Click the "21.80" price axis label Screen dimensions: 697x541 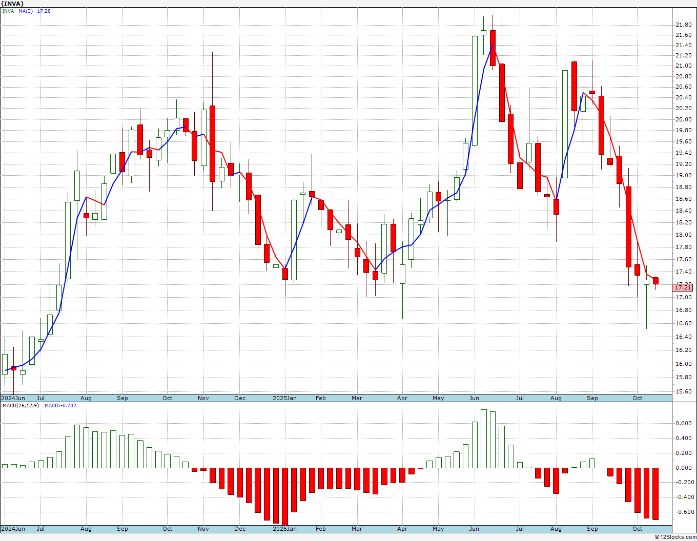click(x=683, y=25)
